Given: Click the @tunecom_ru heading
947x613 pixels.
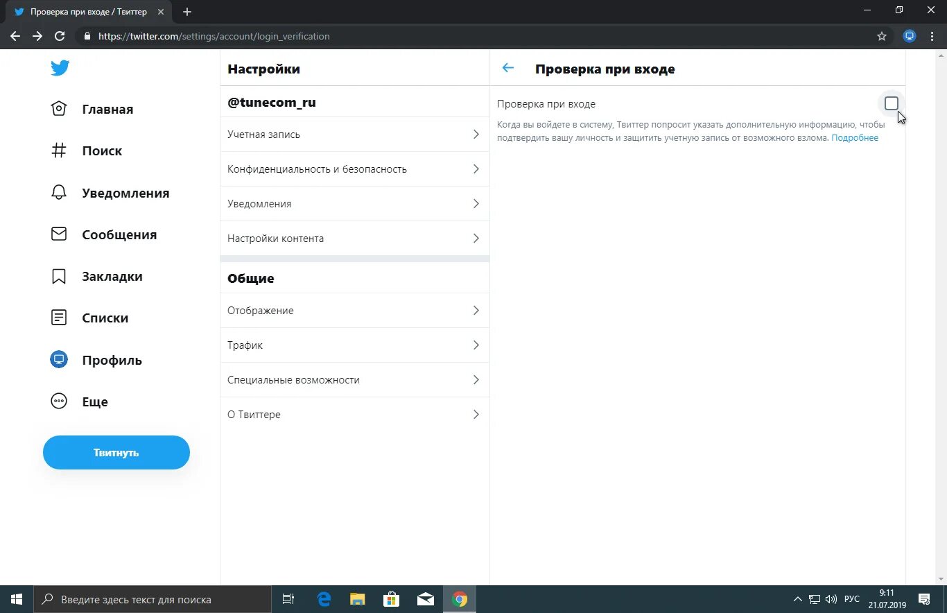Looking at the screenshot, I should click(x=272, y=103).
